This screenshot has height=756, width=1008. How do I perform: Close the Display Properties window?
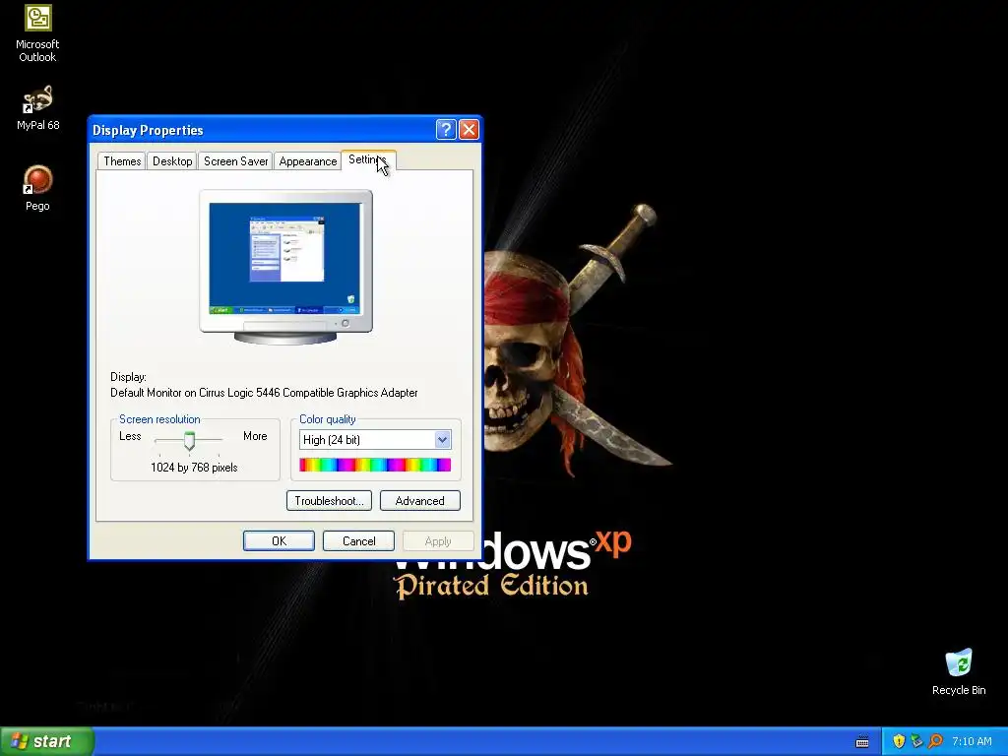(x=469, y=129)
